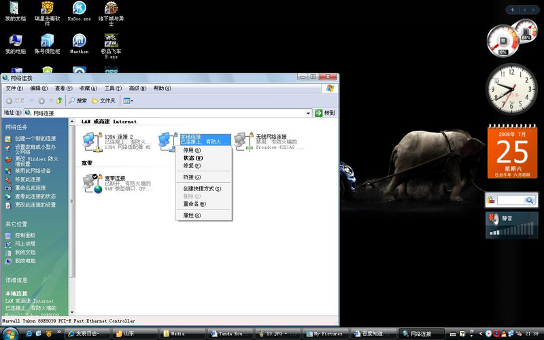
Task: Click the sidebar scrollbar up arrow
Action: [x=72, y=122]
